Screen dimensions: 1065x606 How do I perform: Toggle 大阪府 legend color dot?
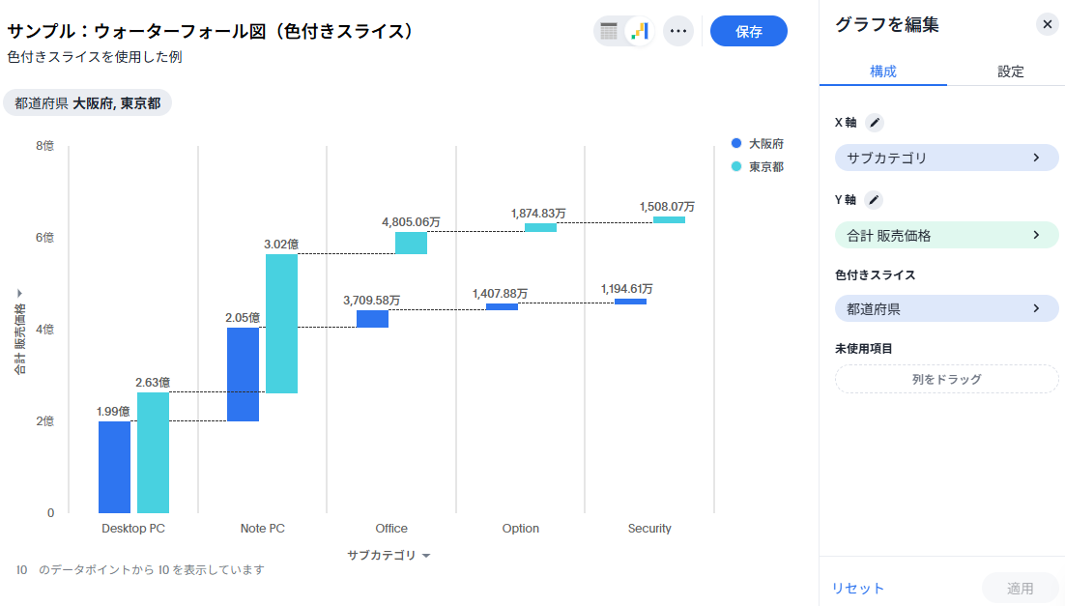[736, 143]
